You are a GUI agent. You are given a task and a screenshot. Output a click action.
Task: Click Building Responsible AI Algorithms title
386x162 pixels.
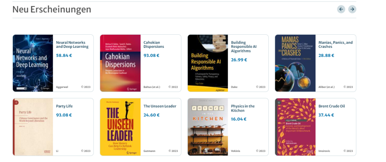(x=244, y=47)
